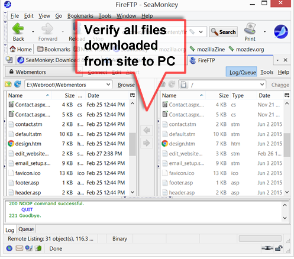Image resolution: width=294 pixels, height=259 pixels.
Task: Sort remote files by Size column
Action: coord(218,95)
